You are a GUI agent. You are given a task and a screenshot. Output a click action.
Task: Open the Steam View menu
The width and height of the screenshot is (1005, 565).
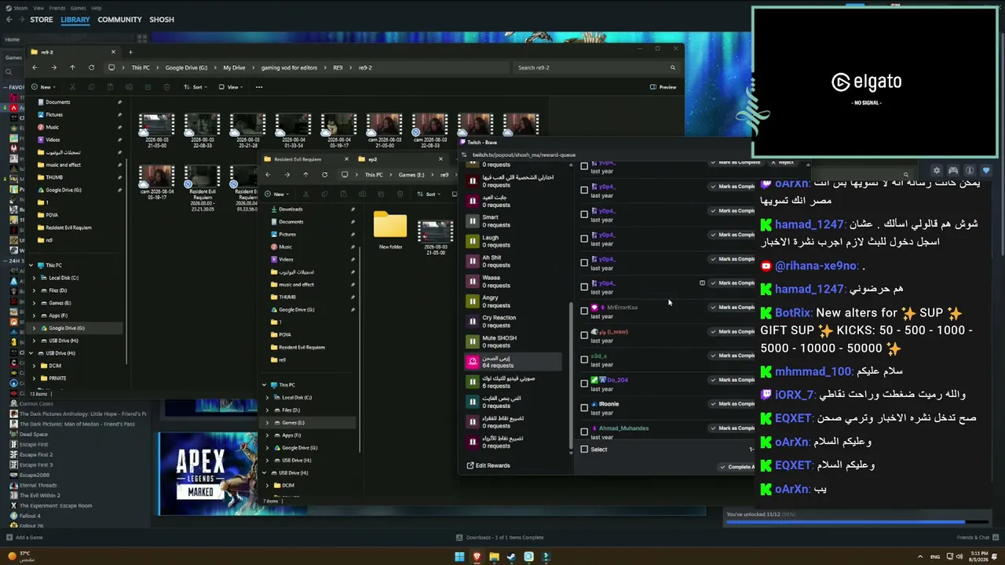click(38, 8)
